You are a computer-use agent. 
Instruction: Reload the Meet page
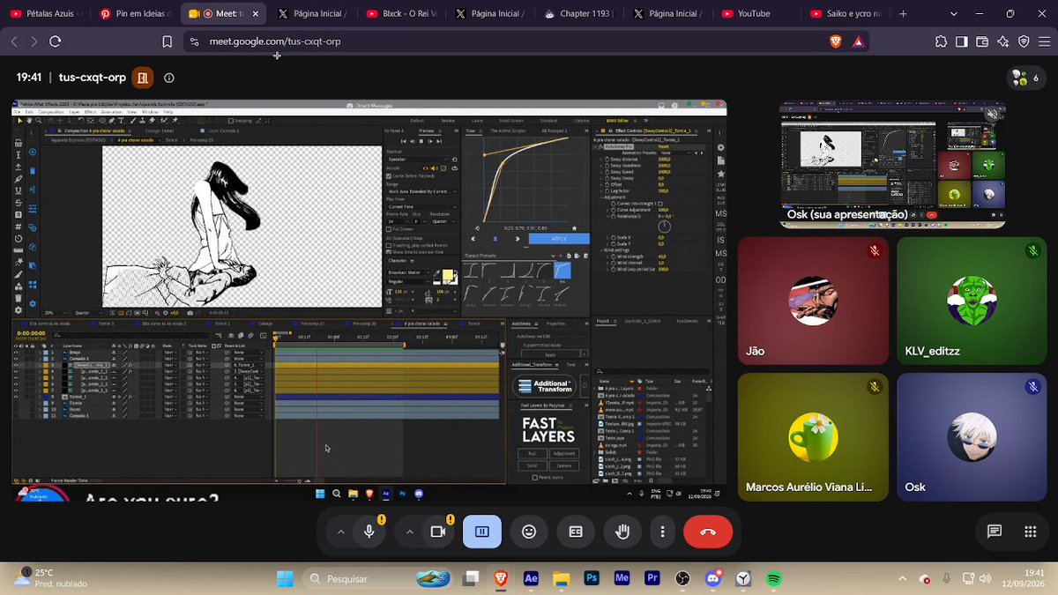click(x=55, y=41)
